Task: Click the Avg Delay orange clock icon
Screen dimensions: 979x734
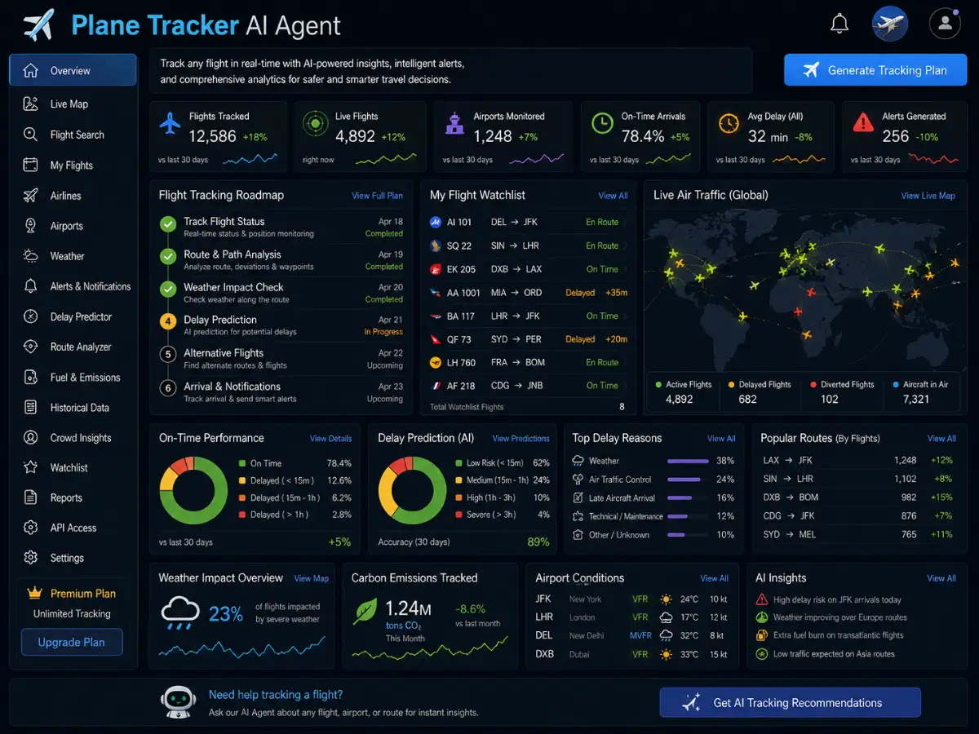Action: 728,124
